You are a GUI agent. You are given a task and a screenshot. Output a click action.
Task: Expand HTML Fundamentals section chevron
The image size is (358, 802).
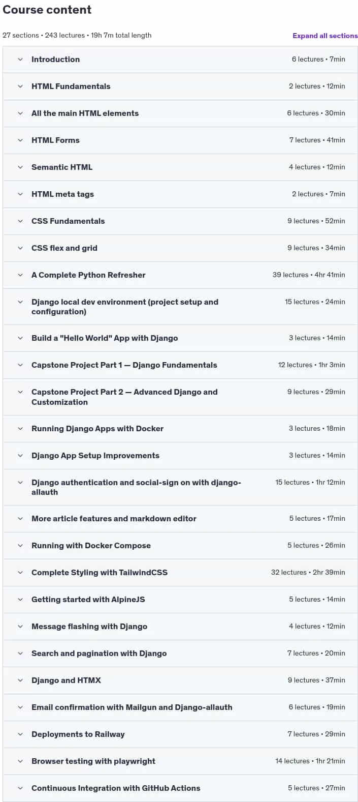tap(20, 86)
